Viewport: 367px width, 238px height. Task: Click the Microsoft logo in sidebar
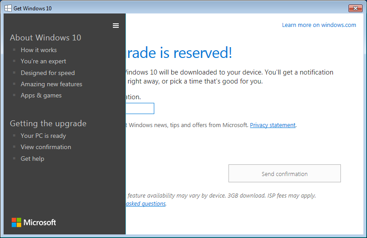click(34, 222)
